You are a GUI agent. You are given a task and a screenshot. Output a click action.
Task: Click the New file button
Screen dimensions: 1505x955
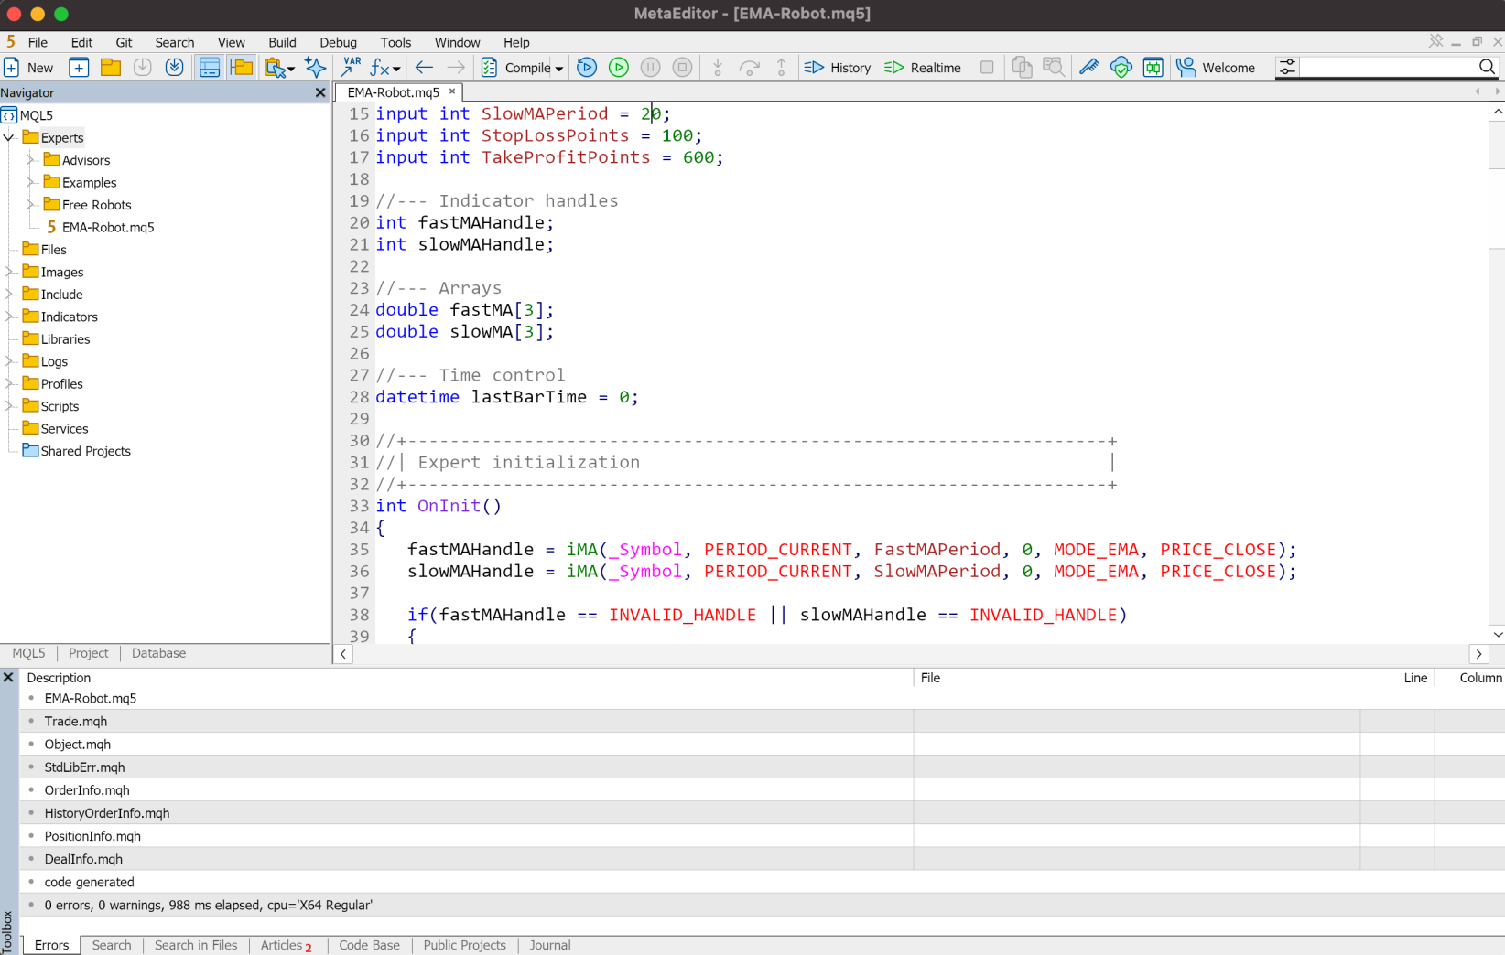28,68
